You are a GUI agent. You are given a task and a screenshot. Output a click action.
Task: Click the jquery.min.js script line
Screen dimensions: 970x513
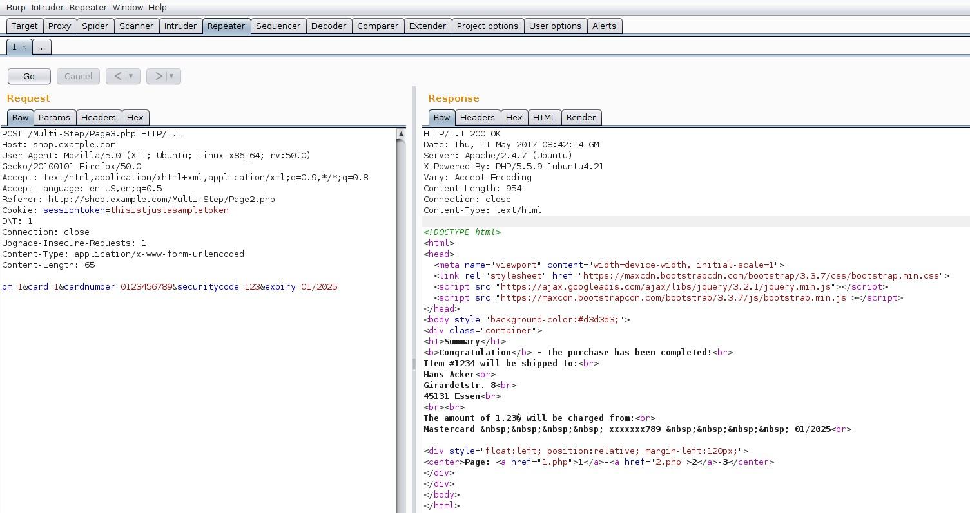pyautogui.click(x=661, y=287)
